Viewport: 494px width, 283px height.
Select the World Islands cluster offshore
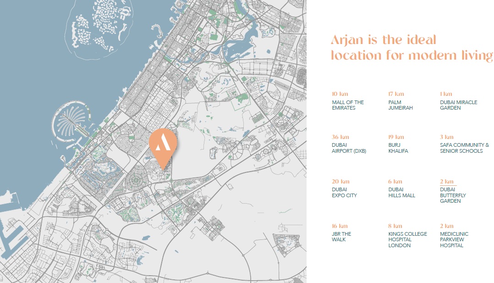tap(104, 19)
